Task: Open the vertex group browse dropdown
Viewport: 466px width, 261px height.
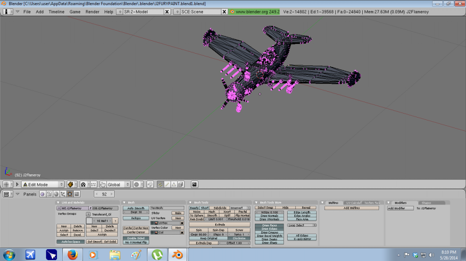Action: pos(88,214)
